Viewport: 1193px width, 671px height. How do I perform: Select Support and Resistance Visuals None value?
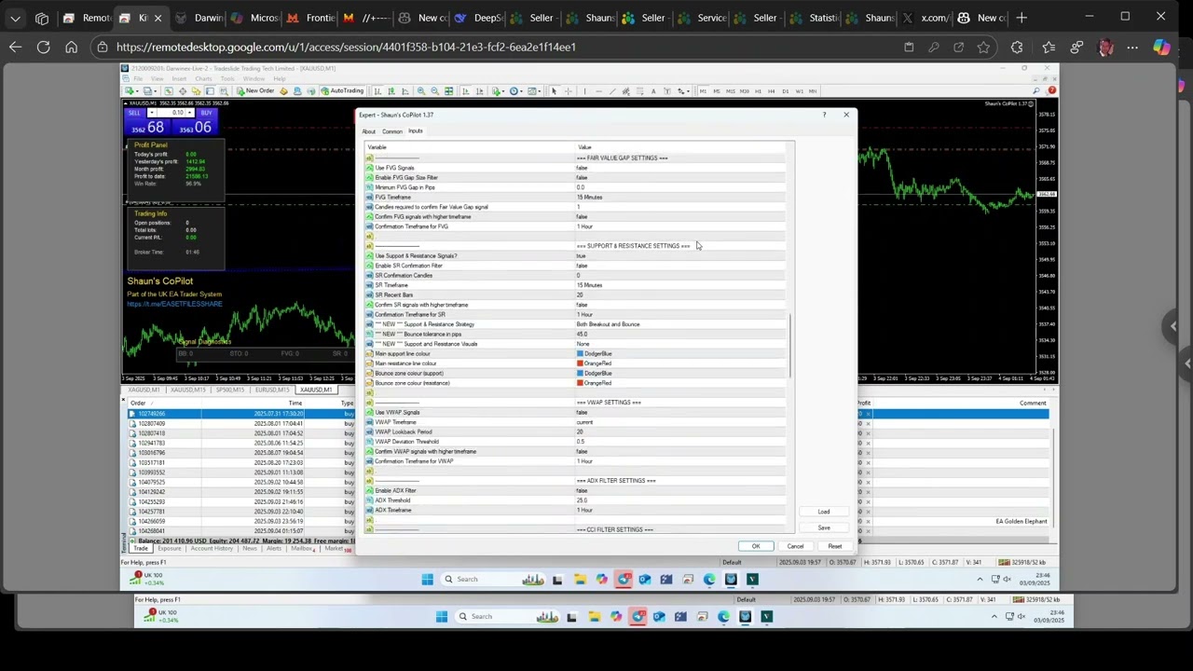(x=583, y=344)
